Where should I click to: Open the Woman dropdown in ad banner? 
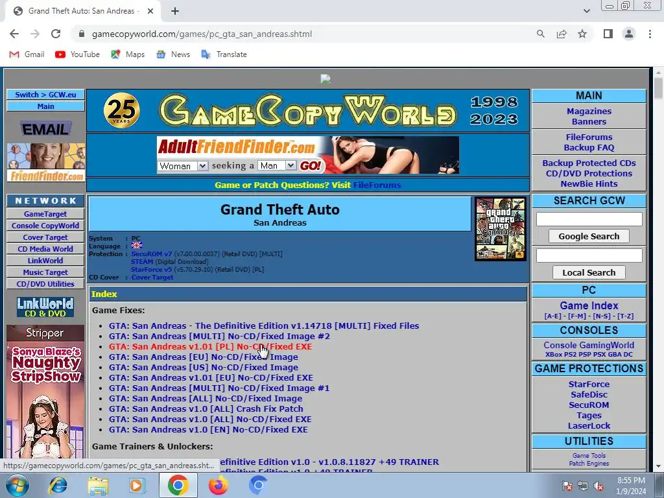182,166
